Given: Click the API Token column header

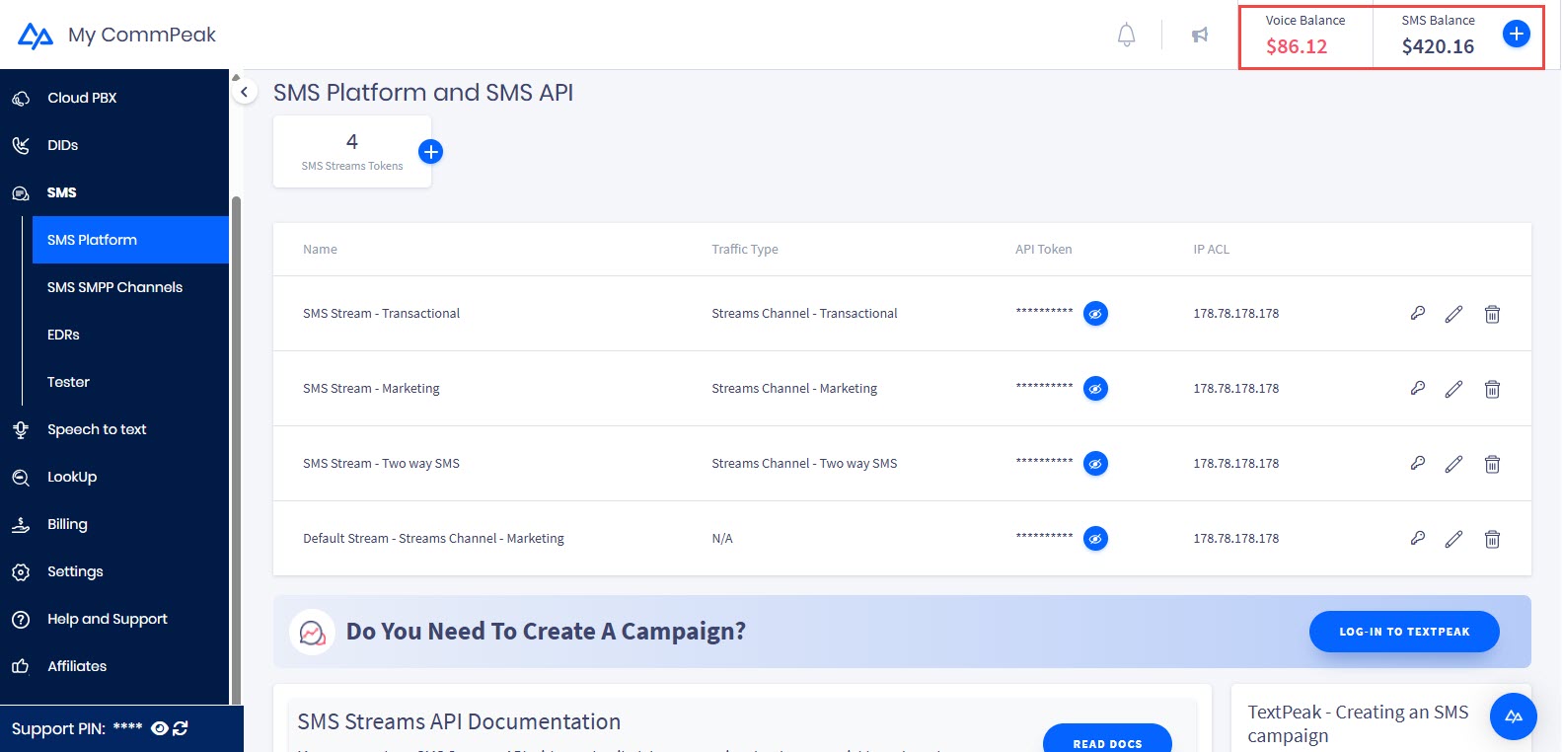Looking at the screenshot, I should (1043, 250).
